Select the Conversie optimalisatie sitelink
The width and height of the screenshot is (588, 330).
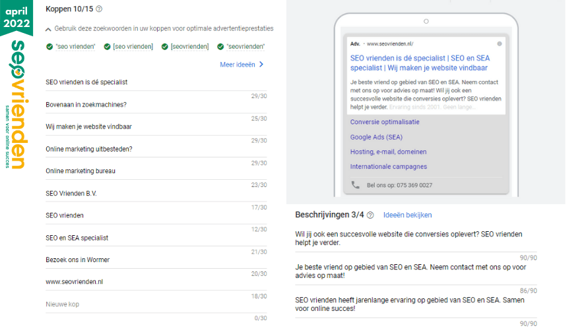(385, 123)
